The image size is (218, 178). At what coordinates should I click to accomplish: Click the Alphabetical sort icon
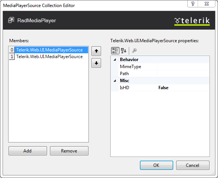[x=124, y=50]
